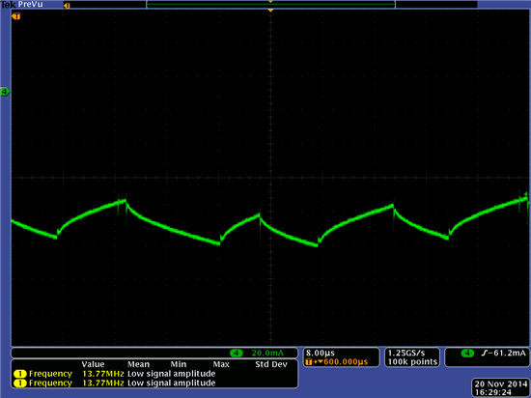Click the 100k points record length readout
This screenshot has width=531, height=398.
[412, 362]
